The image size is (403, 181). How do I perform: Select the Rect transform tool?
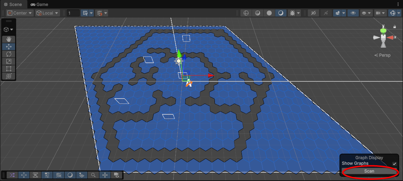tap(9, 69)
